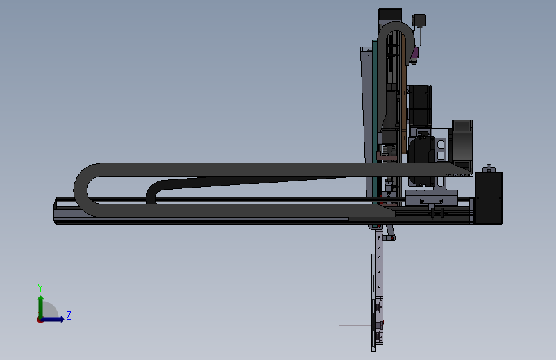
Task: Select the purple component near the top
Action: 415,54
